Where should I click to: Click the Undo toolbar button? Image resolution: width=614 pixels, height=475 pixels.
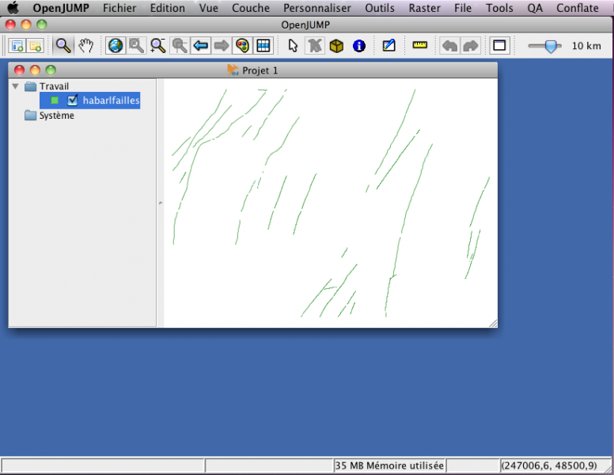click(x=449, y=46)
